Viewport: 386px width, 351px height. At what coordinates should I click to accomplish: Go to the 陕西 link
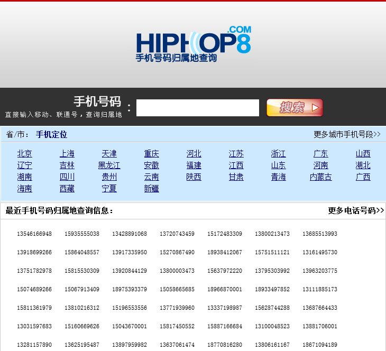194,177
